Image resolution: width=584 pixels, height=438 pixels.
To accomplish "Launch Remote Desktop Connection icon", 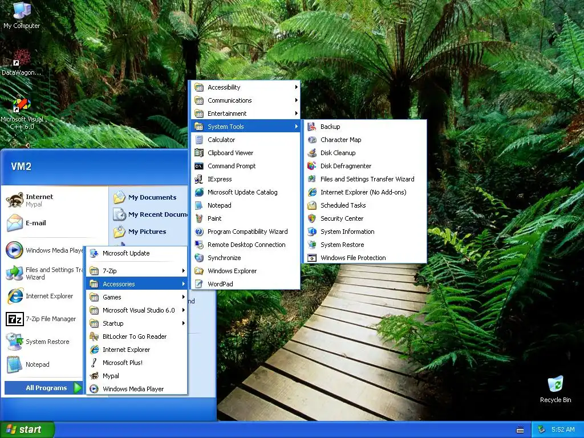I will pyautogui.click(x=199, y=245).
